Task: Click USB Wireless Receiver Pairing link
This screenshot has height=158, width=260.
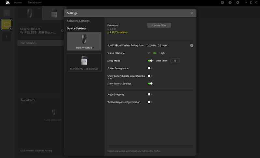Action: point(36,151)
